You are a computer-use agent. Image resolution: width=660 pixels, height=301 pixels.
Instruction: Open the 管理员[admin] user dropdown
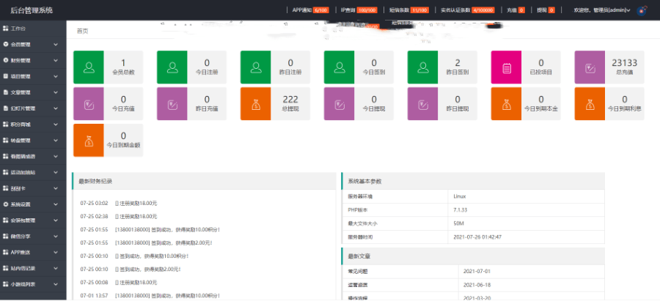[601, 10]
